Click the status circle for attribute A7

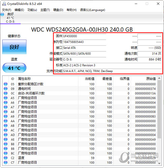point(6,107)
